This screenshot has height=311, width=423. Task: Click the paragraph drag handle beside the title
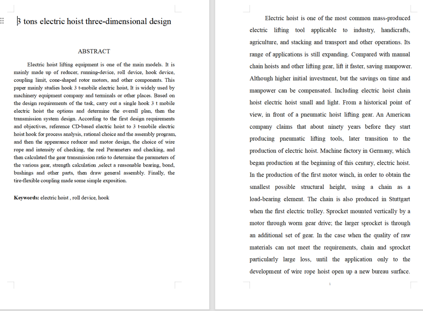[x=2, y=21]
